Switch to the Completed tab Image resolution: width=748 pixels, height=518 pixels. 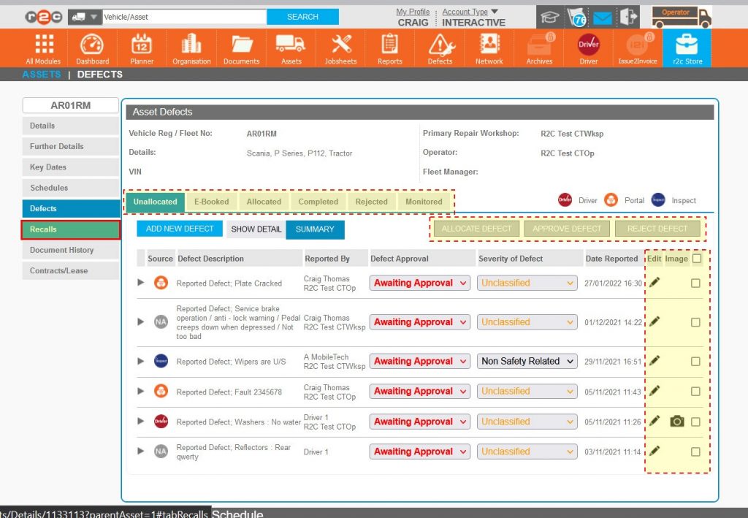pyautogui.click(x=318, y=202)
